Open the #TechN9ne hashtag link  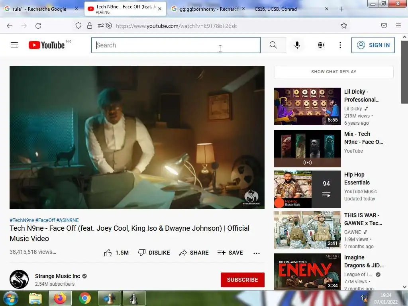(22, 220)
